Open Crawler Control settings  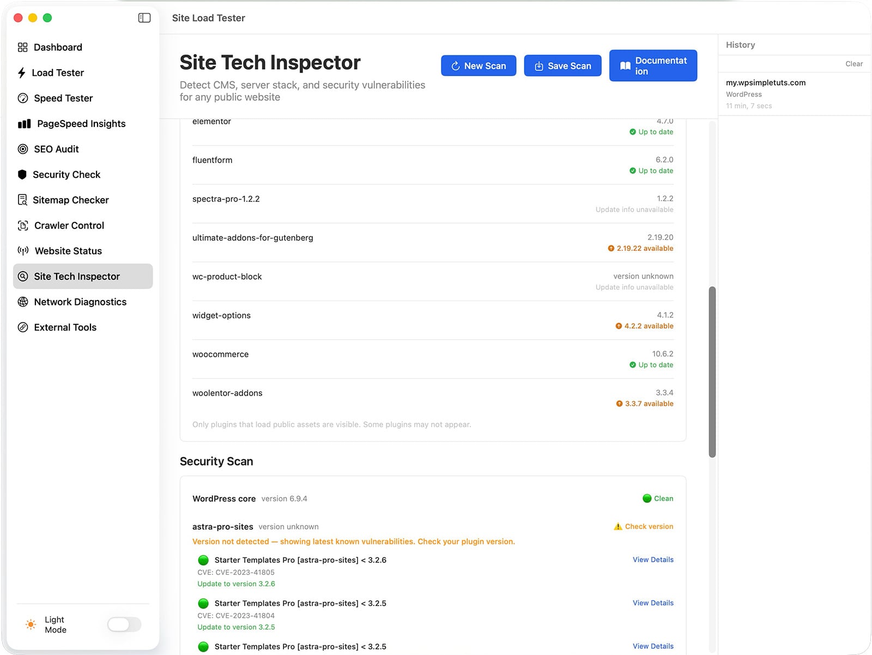69,225
